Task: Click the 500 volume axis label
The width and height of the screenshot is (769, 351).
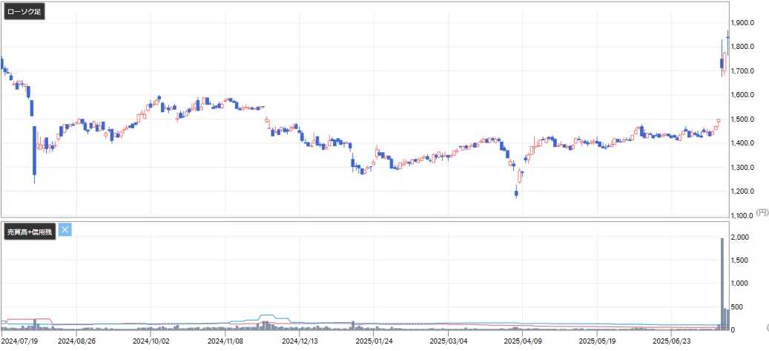Action: [x=736, y=306]
